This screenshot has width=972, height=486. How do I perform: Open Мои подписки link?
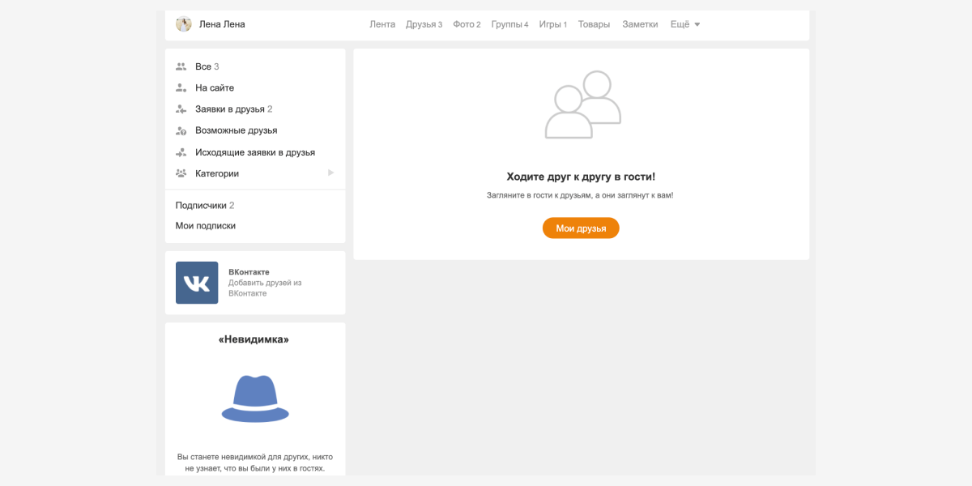click(206, 226)
